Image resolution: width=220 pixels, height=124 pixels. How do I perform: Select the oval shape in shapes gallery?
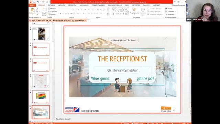click(x=123, y=9)
